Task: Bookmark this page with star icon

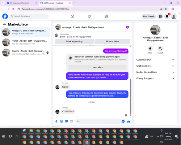Action: pyautogui.click(x=166, y=9)
